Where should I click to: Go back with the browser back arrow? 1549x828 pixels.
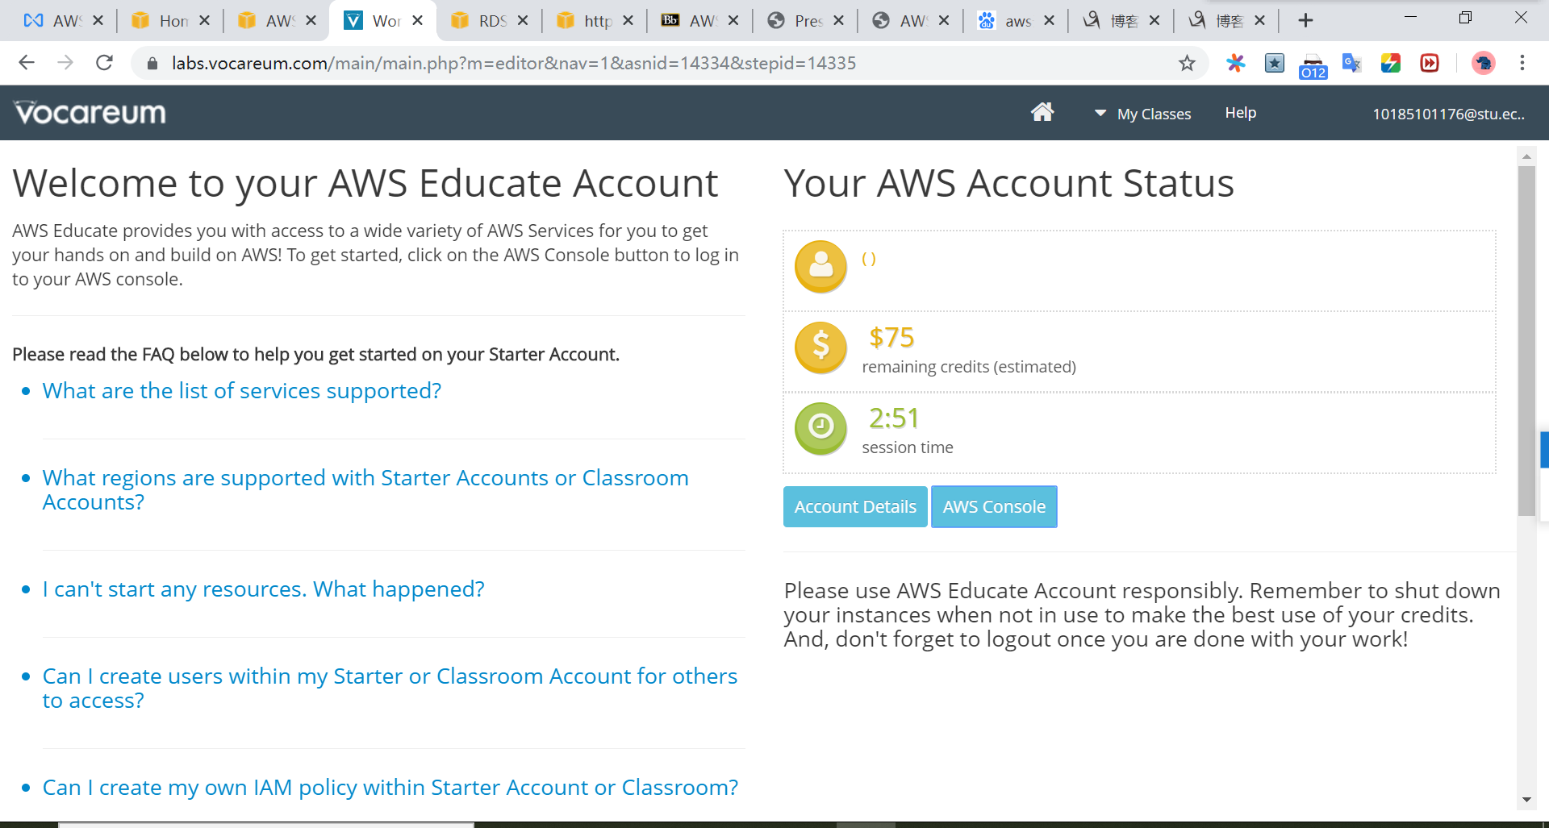(27, 63)
